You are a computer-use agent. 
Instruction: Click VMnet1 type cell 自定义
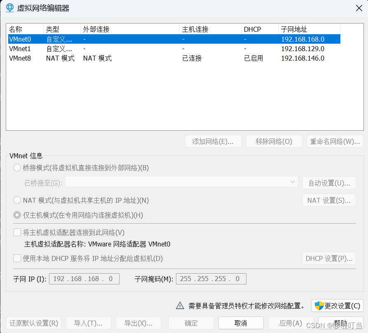(x=59, y=49)
